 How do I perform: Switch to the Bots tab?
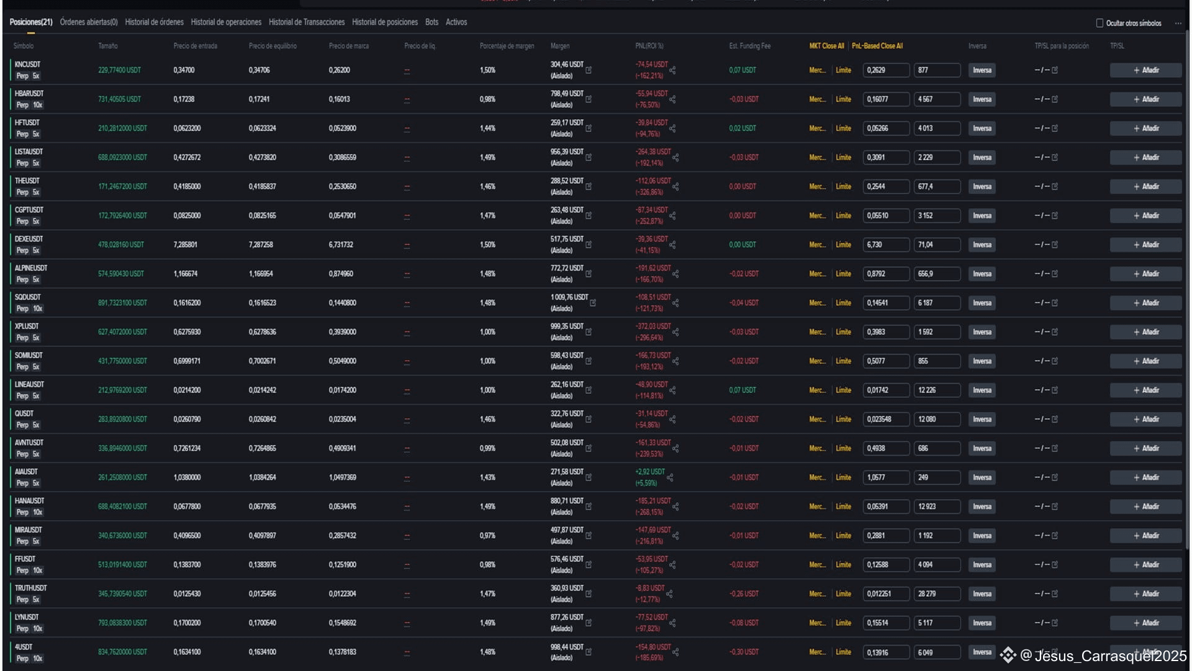coord(431,22)
